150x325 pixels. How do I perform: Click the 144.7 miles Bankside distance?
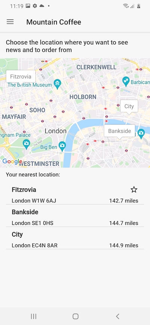tap(124, 223)
